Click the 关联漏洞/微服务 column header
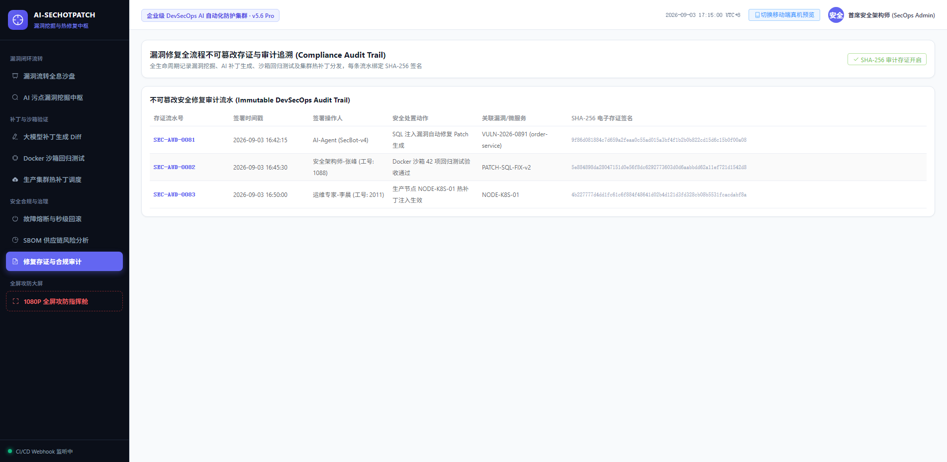The height and width of the screenshot is (462, 947). (x=504, y=118)
